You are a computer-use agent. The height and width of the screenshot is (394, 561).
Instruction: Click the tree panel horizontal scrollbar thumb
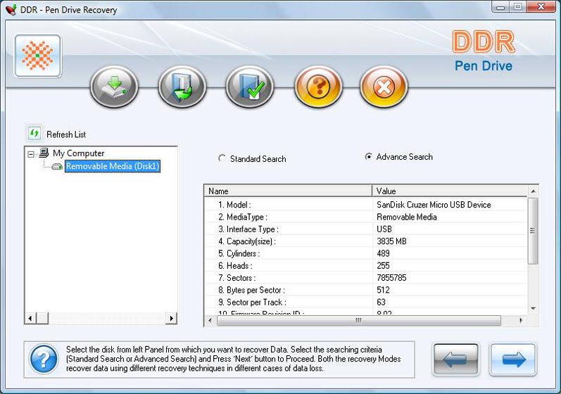[x=42, y=318]
